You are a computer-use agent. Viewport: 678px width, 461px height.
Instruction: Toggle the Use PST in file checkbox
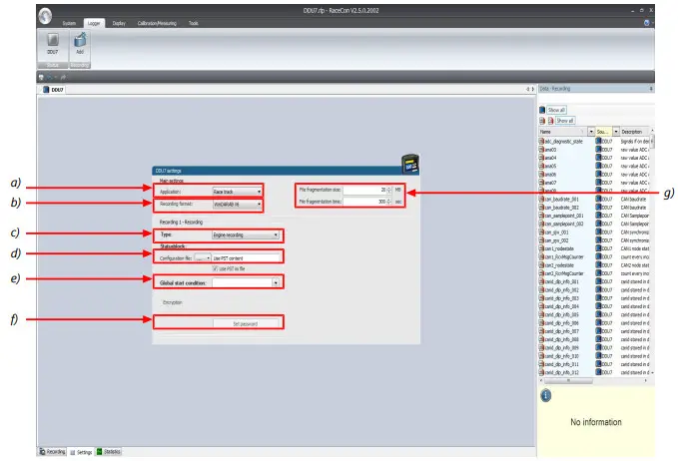(215, 268)
